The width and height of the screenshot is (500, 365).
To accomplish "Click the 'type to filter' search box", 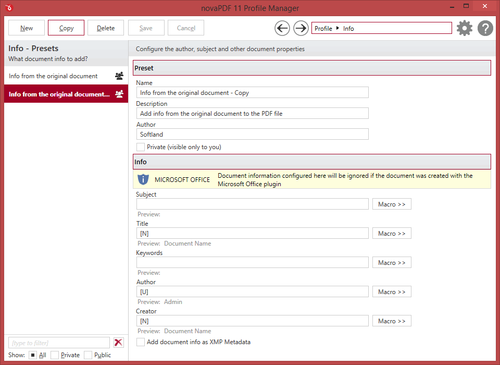I will click(59, 343).
